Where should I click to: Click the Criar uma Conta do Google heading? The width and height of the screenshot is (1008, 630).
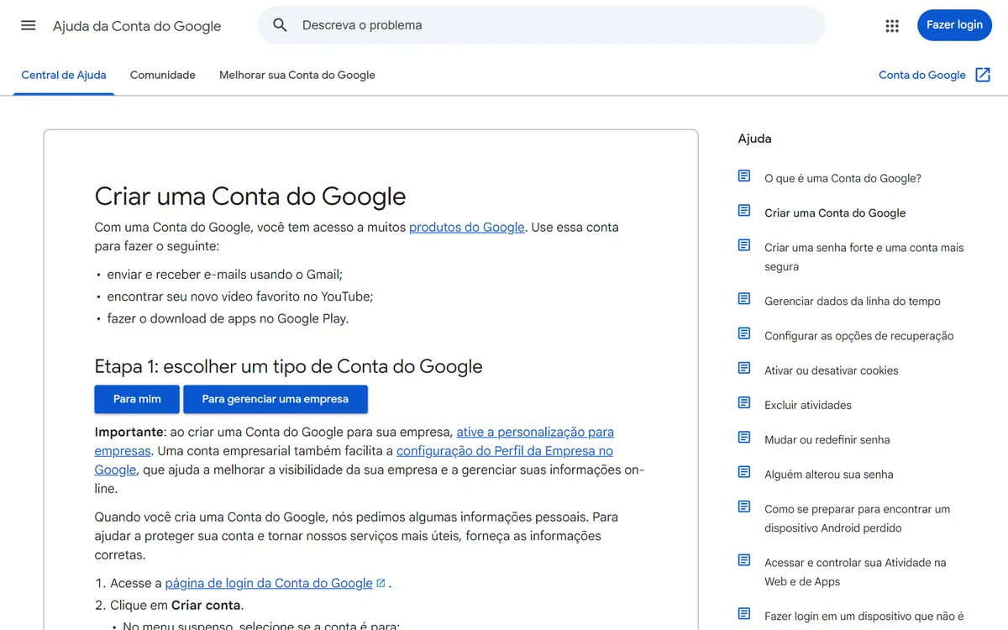click(250, 196)
